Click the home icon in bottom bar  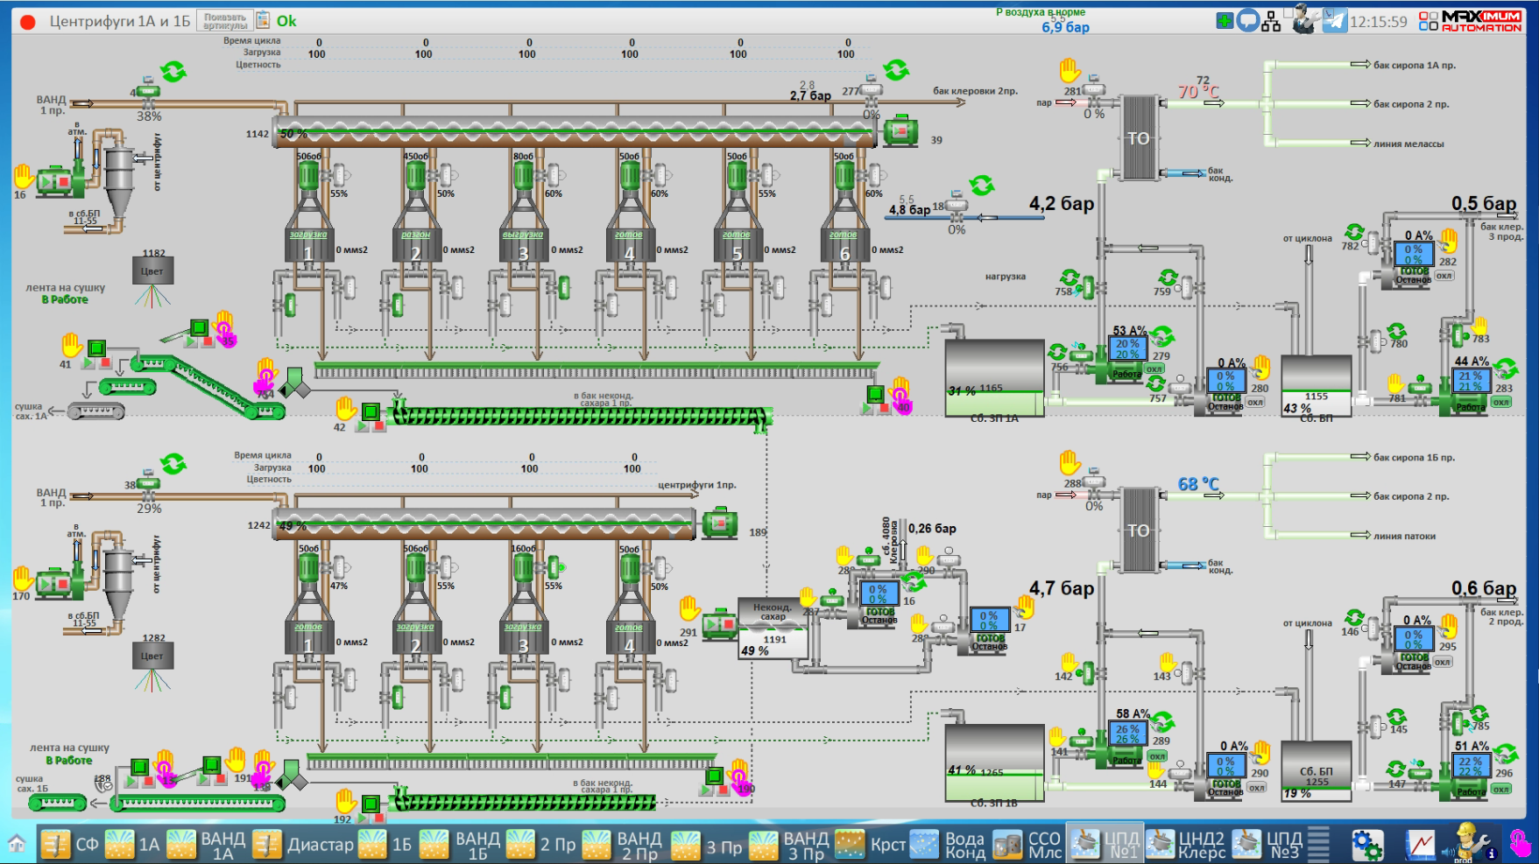[x=17, y=845]
